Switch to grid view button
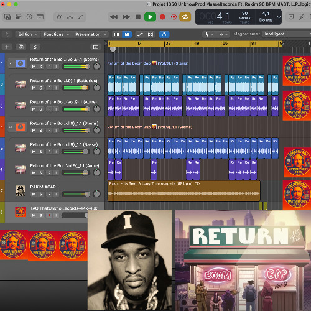This screenshot has width=311, height=311. click(117, 35)
